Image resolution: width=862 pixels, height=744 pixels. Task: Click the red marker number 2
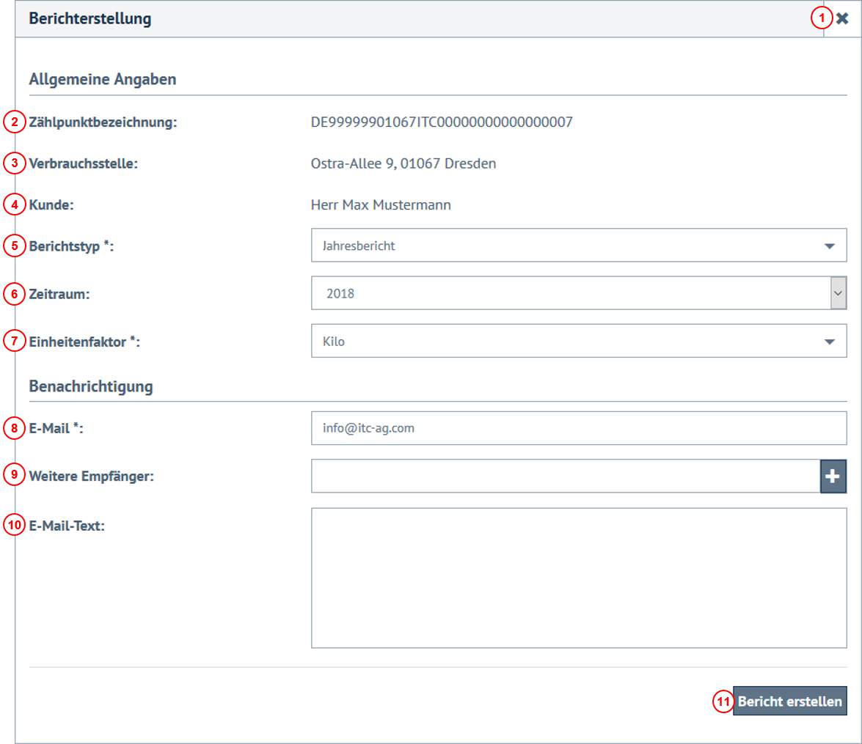coord(15,122)
